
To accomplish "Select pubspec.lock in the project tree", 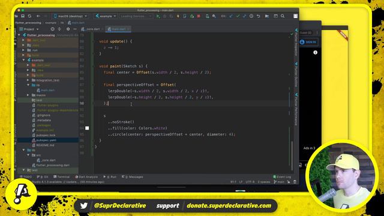I will click(x=44, y=135).
